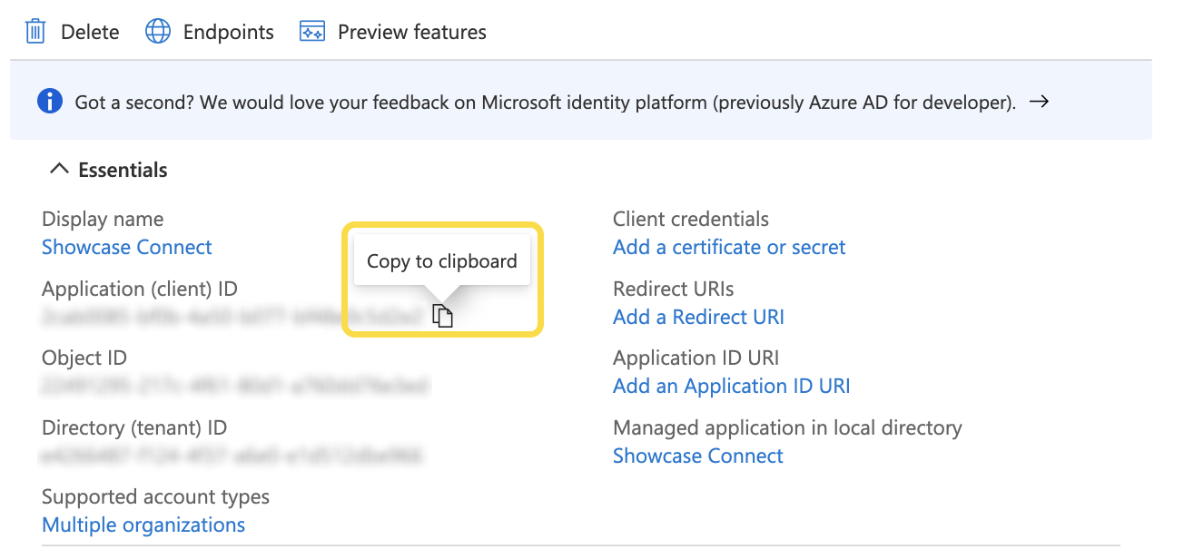The image size is (1184, 559).
Task: Click Add a certificate or secret
Action: coord(729,247)
